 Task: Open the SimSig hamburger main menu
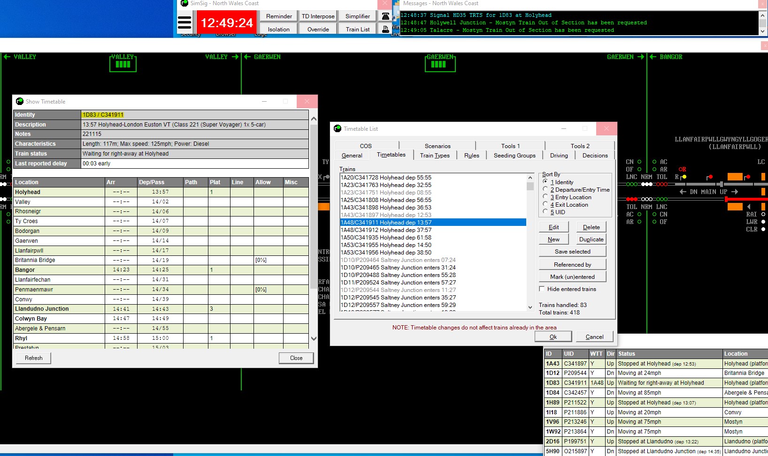[x=184, y=22]
